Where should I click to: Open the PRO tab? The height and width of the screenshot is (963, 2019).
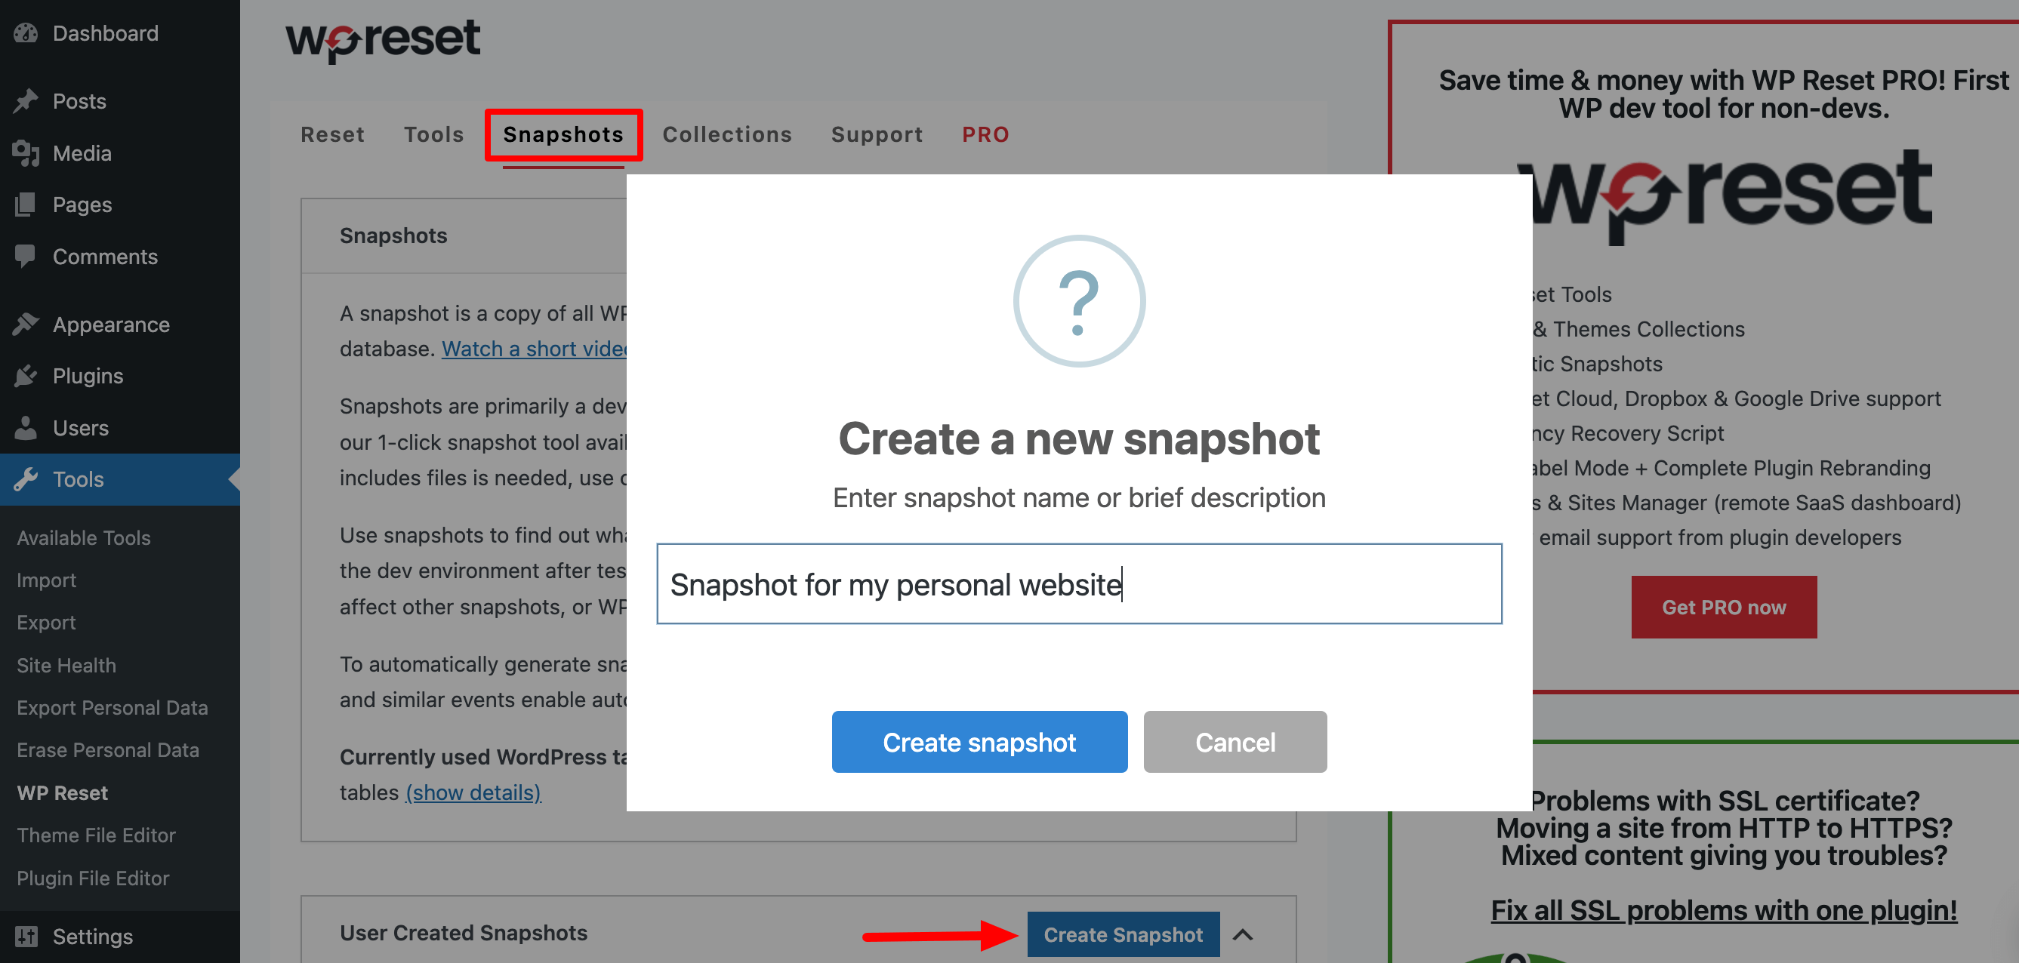tap(986, 134)
